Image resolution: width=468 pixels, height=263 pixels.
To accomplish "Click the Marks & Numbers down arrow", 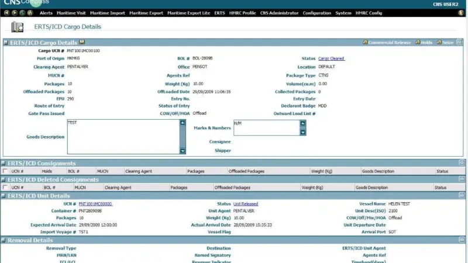I will (x=303, y=133).
